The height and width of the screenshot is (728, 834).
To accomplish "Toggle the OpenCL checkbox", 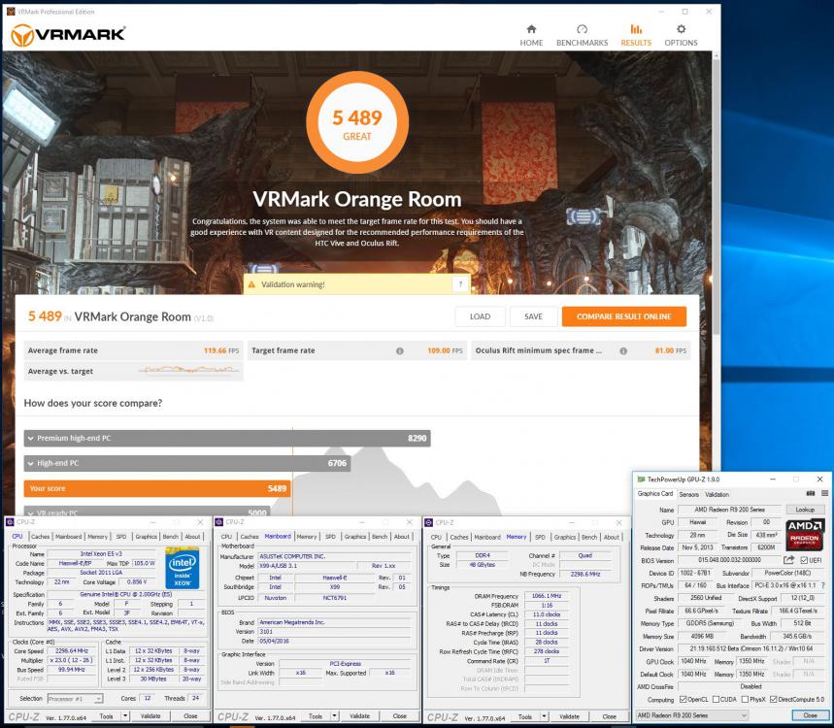I will click(684, 699).
